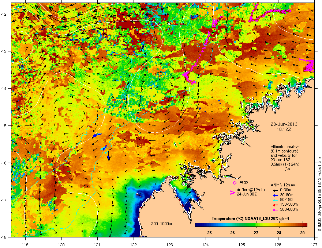
Task: Click the 124 longitude axis label
Action: [x=206, y=244]
